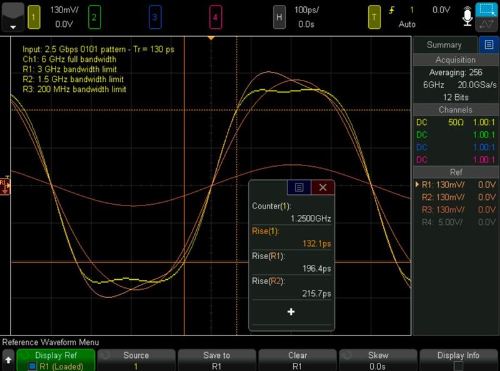Open the Acquisition section header
Image resolution: width=500 pixels, height=371 pixels.
[456, 60]
